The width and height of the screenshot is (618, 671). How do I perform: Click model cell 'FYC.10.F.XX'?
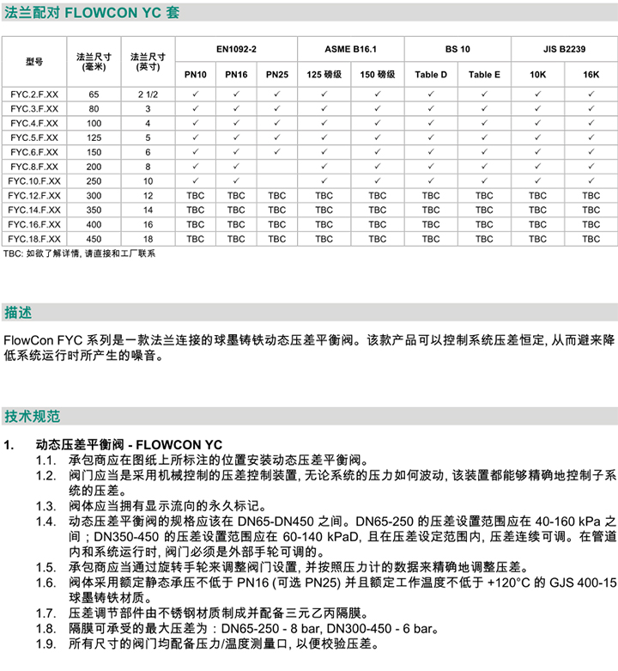34,181
